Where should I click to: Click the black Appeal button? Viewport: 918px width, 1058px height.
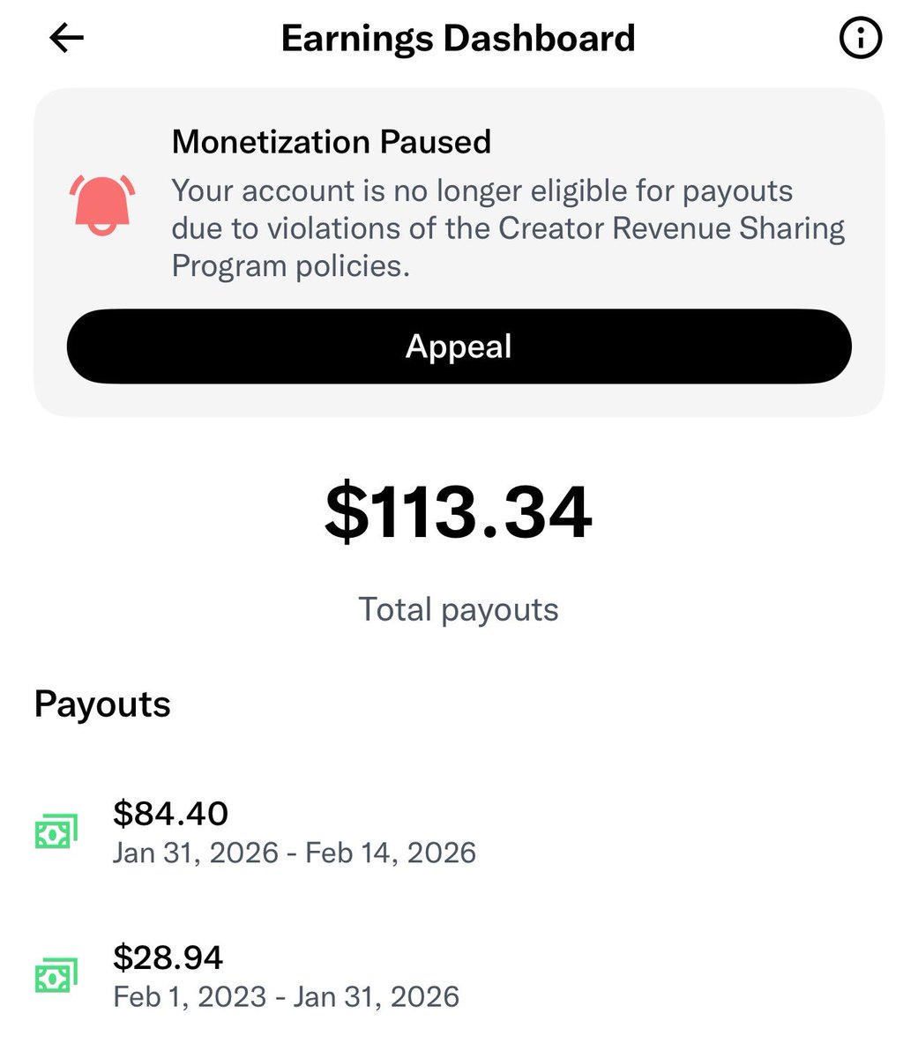pos(459,346)
